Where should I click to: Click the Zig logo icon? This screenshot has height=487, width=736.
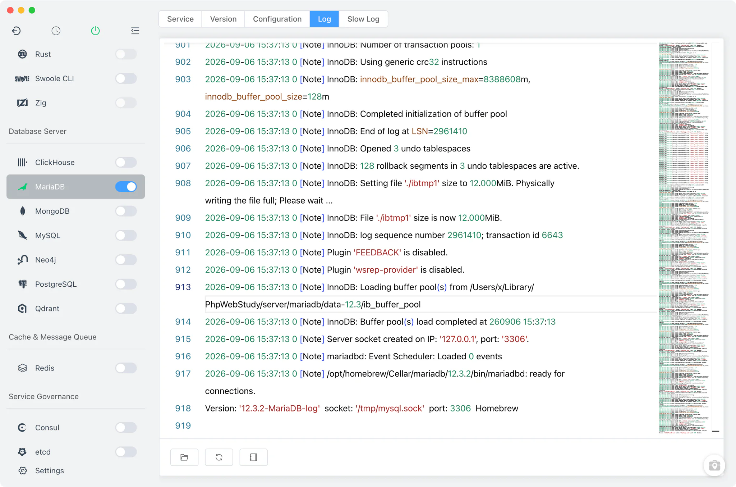[x=22, y=103]
